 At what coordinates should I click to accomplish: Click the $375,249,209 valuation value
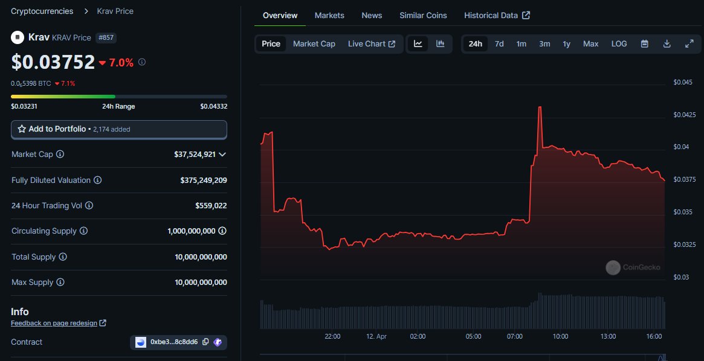[x=204, y=180]
